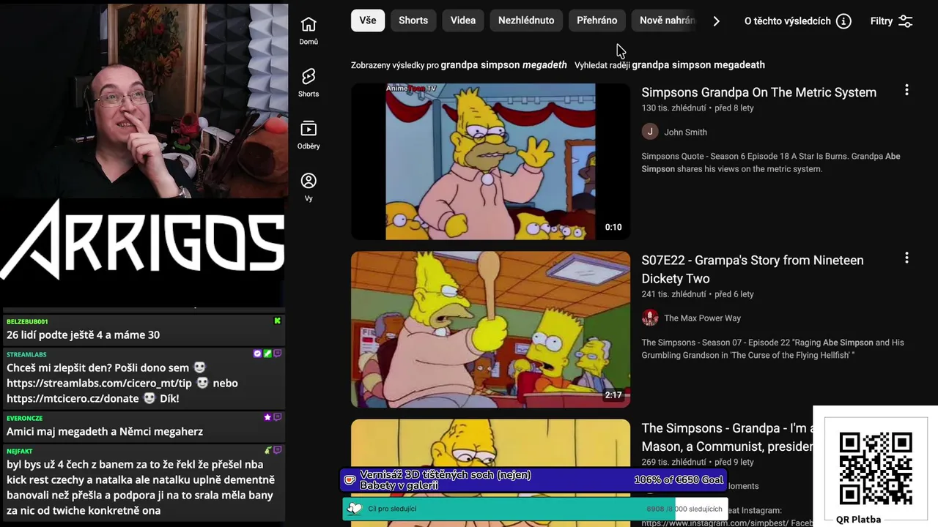
Task: Click the 241 tis. zhlédnutí view count
Action: coord(673,294)
